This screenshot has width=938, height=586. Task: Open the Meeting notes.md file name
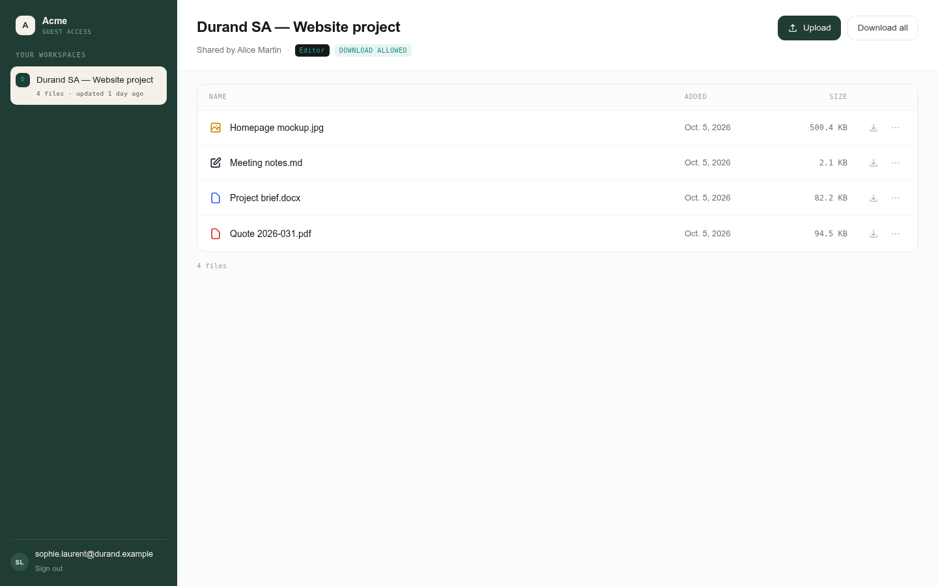click(x=266, y=163)
